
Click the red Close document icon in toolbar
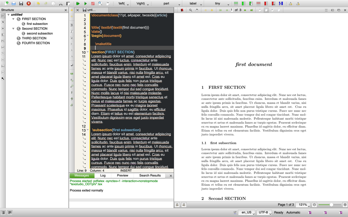tap(29, 3)
